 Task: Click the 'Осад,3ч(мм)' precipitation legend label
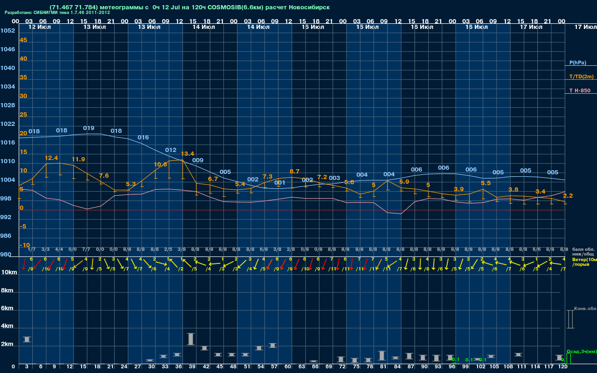(x=582, y=351)
